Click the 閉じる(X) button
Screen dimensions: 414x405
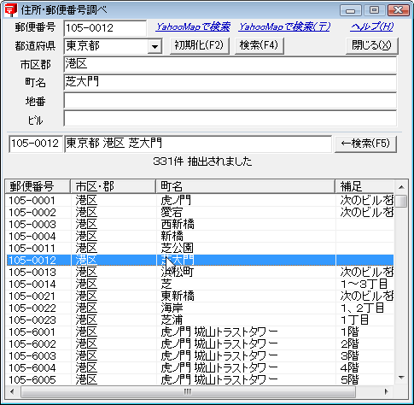(x=371, y=45)
